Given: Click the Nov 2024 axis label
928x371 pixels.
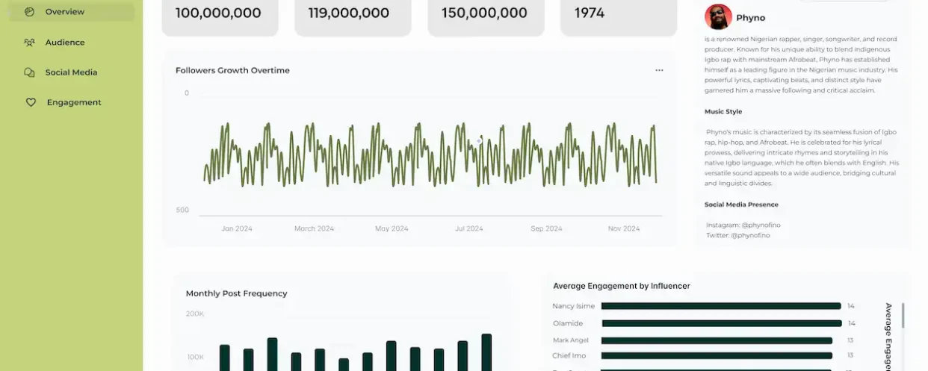Looking at the screenshot, I should (x=624, y=228).
